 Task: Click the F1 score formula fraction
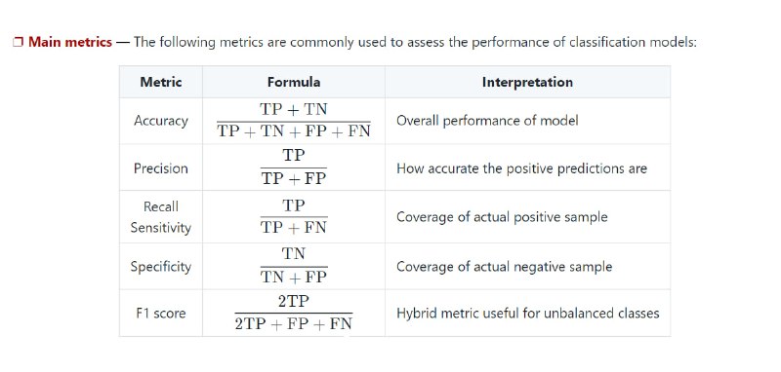[294, 313]
